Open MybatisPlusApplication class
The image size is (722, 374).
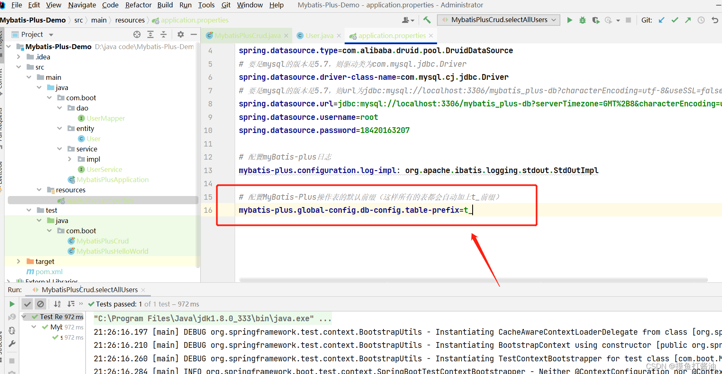112,180
